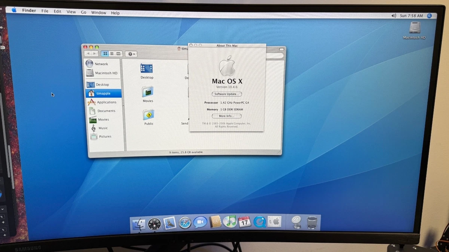Open iCal calendar icon in Dock
The width and height of the screenshot is (449, 252).
click(x=244, y=222)
